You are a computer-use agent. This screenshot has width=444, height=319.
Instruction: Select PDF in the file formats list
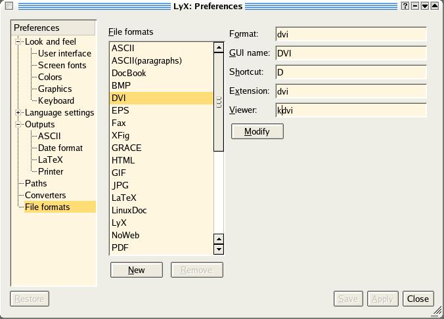(120, 247)
